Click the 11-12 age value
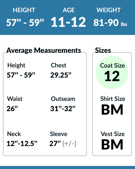135x169 pixels. pyautogui.click(x=68, y=22)
